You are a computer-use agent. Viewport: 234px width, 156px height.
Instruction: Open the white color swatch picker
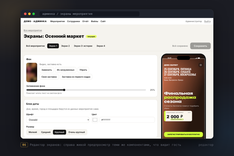pos(95,120)
